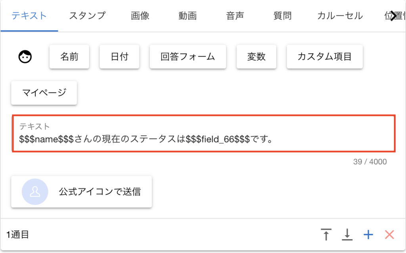
Task: Switch to the カルーセル tab
Action: click(x=340, y=16)
